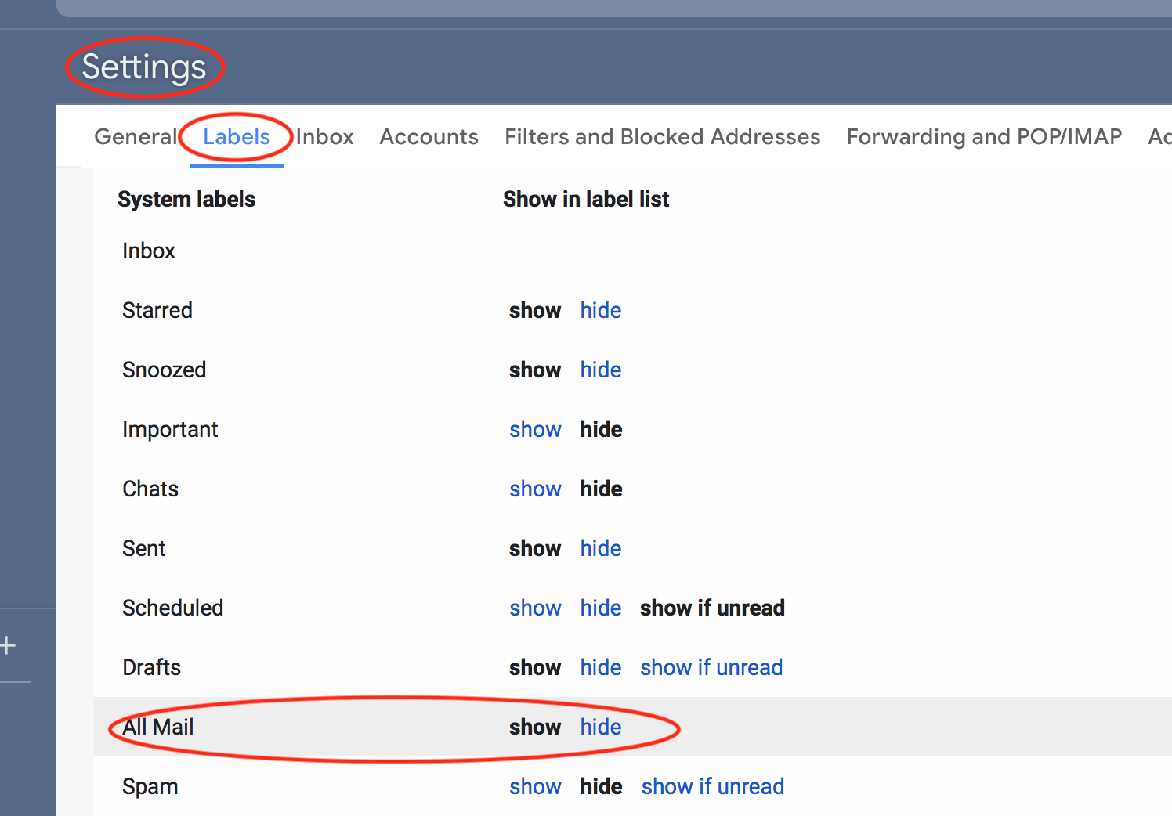Switch to the Inbox settings tab
Viewport: 1172px width, 816px height.
[324, 136]
